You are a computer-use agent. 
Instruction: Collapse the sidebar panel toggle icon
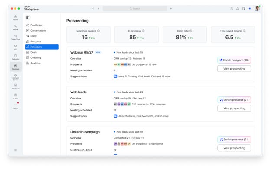coord(28,17)
